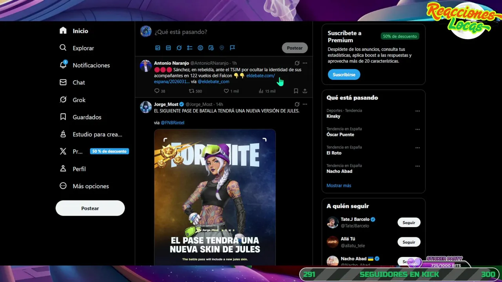Open Estudio para creadores entry

coord(91,134)
